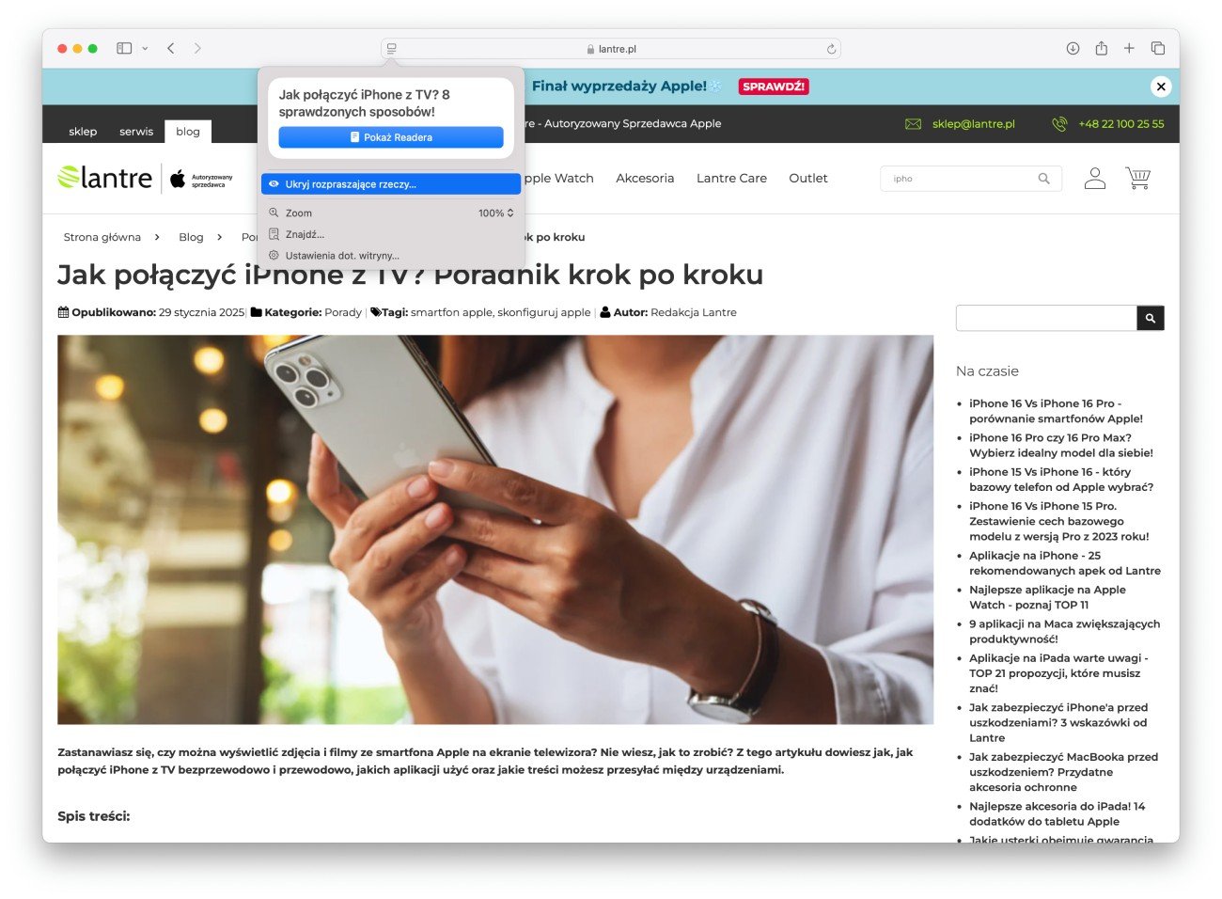Click the header search magnifier icon
The height and width of the screenshot is (899, 1222).
[1043, 179]
